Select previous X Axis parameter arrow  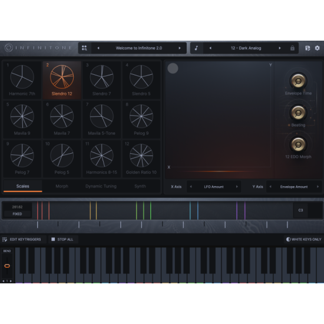(x=191, y=187)
